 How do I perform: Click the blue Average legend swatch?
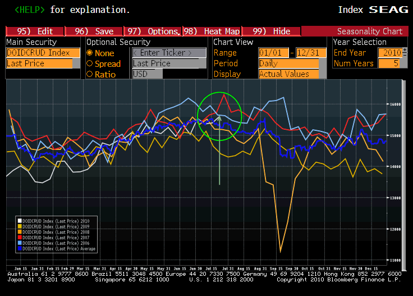(20, 249)
